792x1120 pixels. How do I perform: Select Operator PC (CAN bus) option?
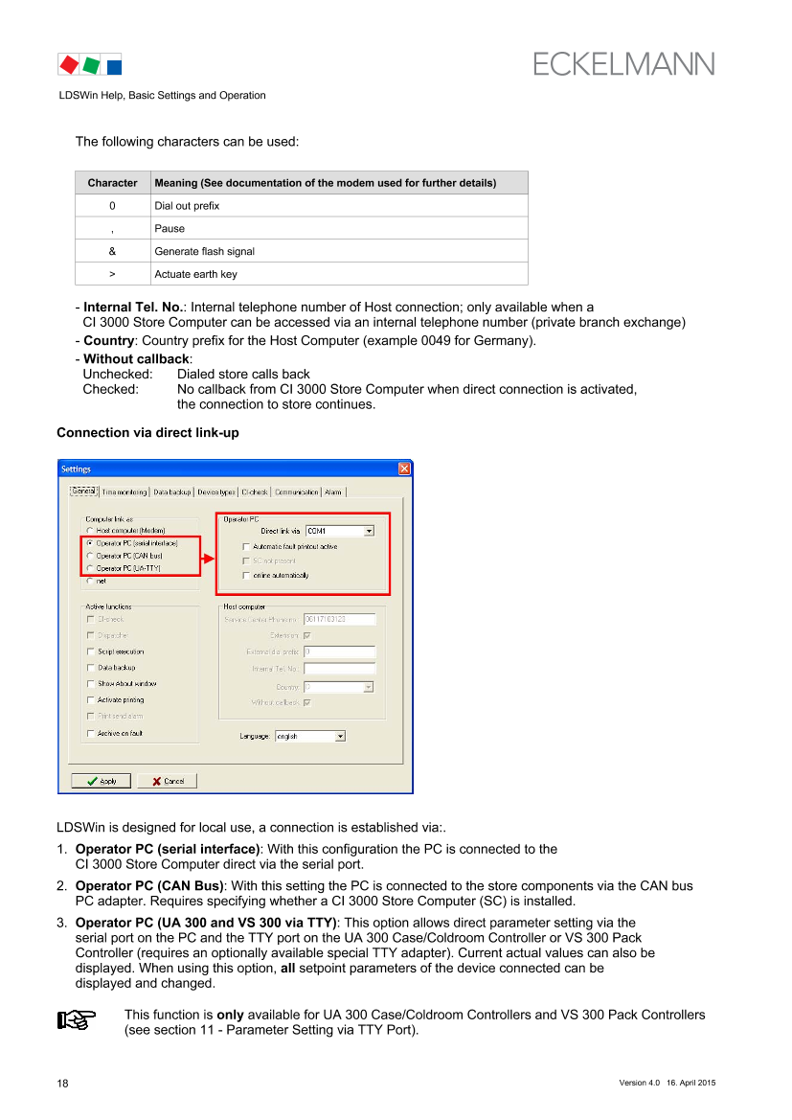90,556
